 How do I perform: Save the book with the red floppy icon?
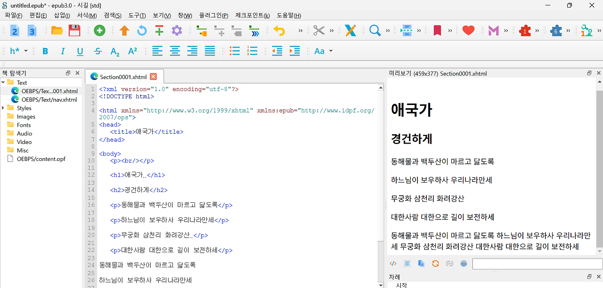(x=74, y=31)
